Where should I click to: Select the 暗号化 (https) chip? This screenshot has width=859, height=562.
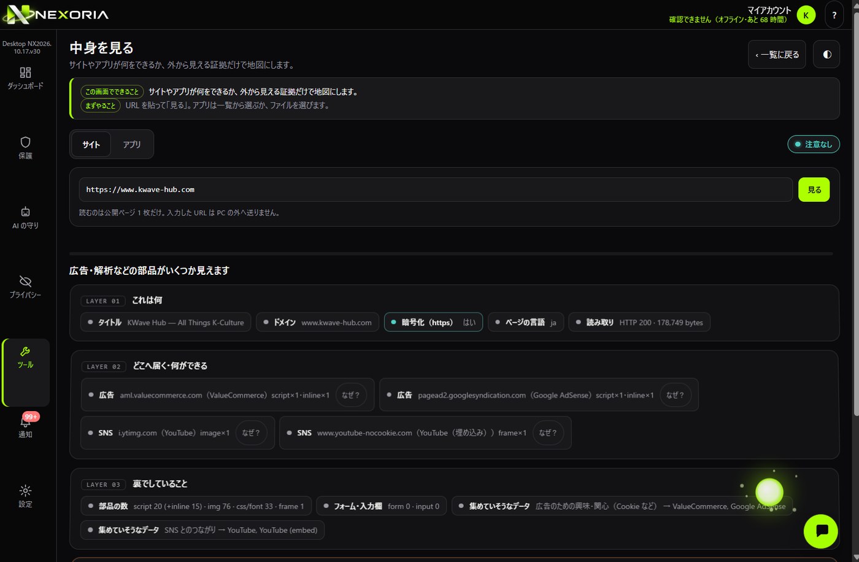tap(433, 322)
